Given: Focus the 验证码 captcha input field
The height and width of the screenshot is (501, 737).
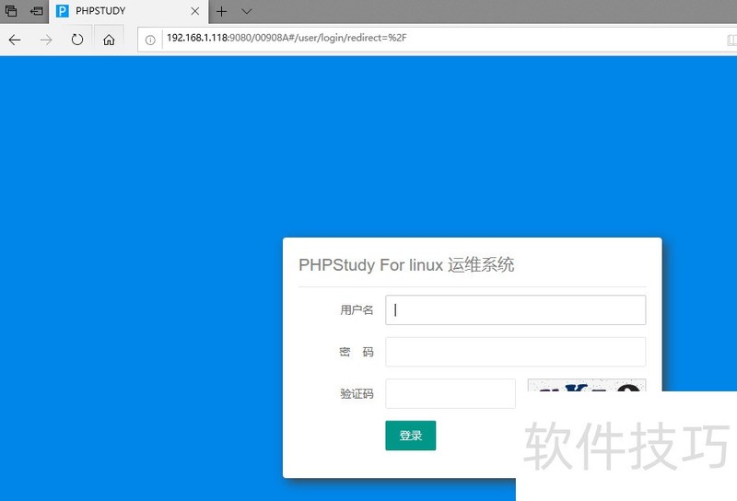Looking at the screenshot, I should 450,393.
